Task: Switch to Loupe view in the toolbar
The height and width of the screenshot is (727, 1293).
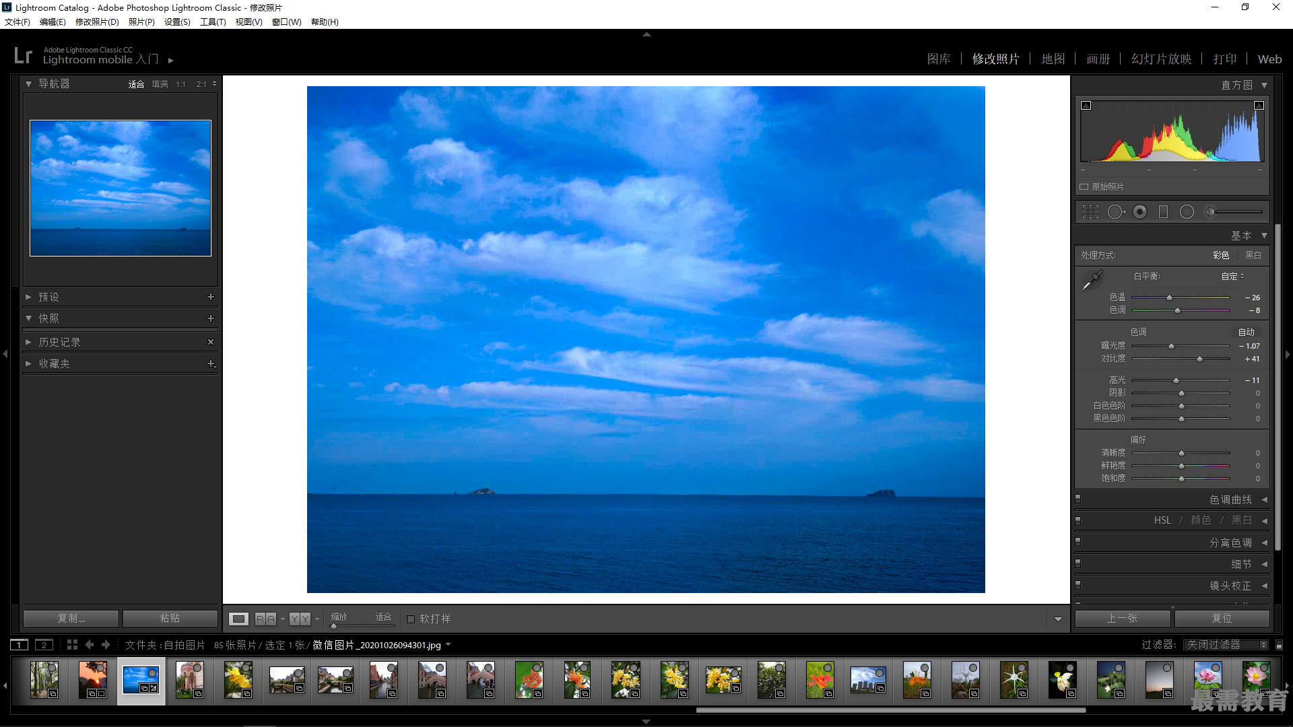Action: (238, 619)
